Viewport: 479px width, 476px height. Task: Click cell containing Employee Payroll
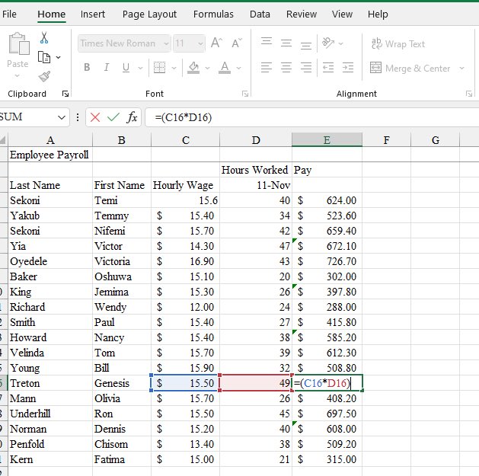pos(50,155)
